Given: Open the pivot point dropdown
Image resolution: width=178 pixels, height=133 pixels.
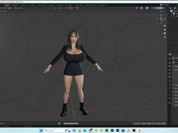Looking at the screenshot, I should 66,8.
